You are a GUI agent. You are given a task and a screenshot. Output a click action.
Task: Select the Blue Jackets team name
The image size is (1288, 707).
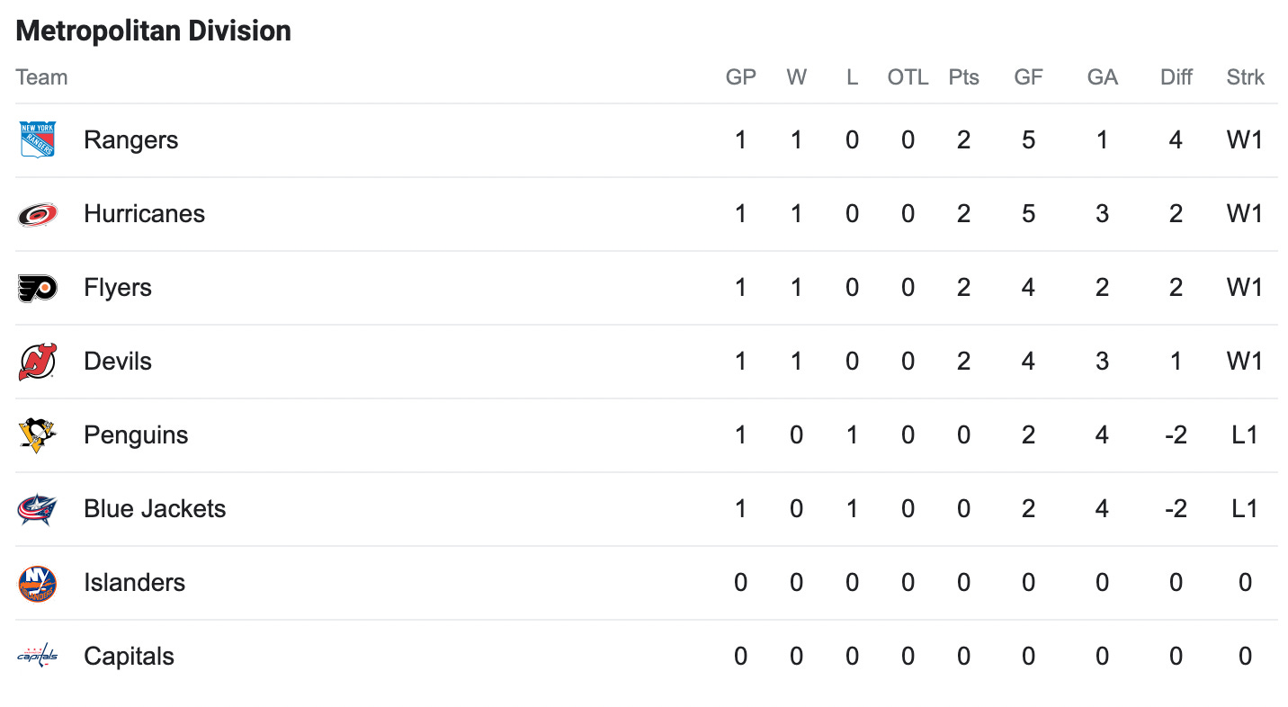(x=155, y=509)
